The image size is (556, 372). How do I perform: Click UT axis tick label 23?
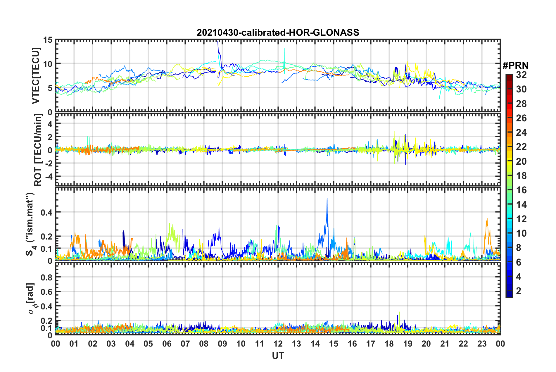pos(482,344)
